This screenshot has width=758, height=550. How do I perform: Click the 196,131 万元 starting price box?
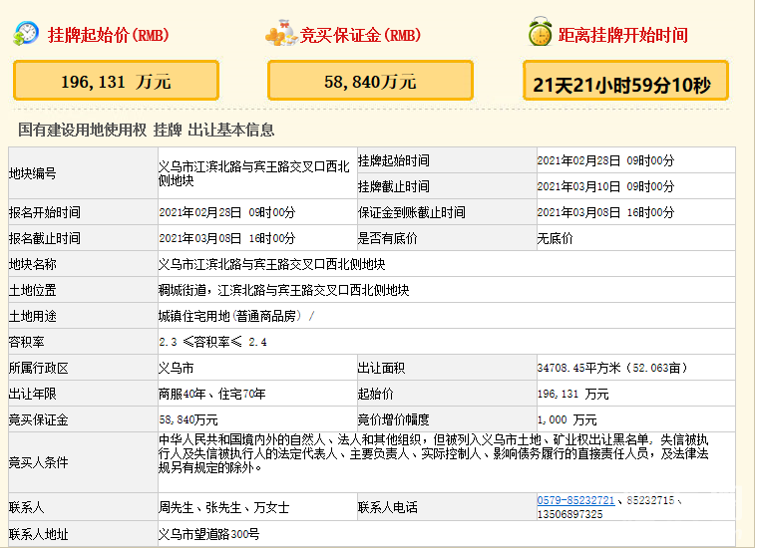(x=116, y=81)
